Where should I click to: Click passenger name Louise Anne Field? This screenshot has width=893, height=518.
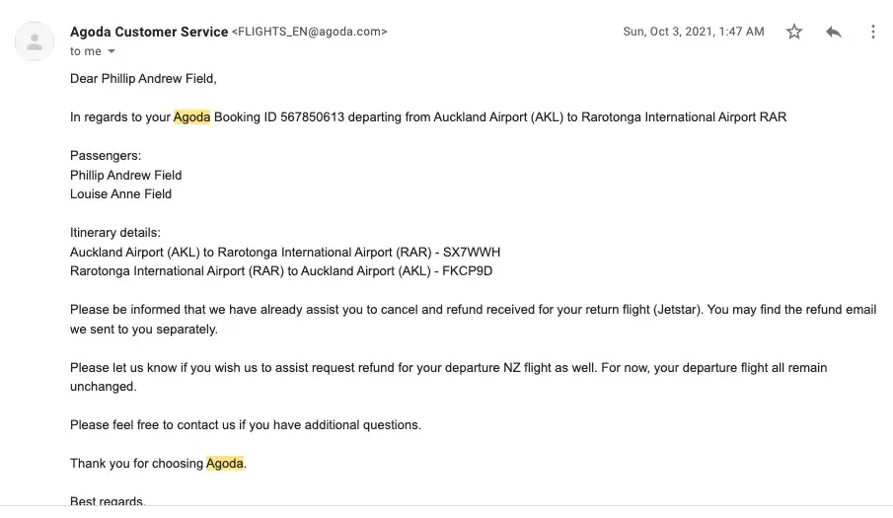(x=120, y=193)
